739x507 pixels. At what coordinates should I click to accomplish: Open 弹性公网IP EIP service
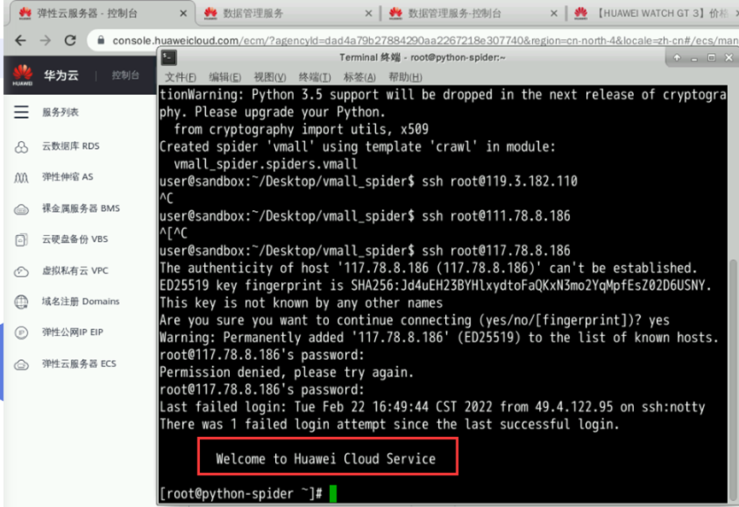point(73,332)
